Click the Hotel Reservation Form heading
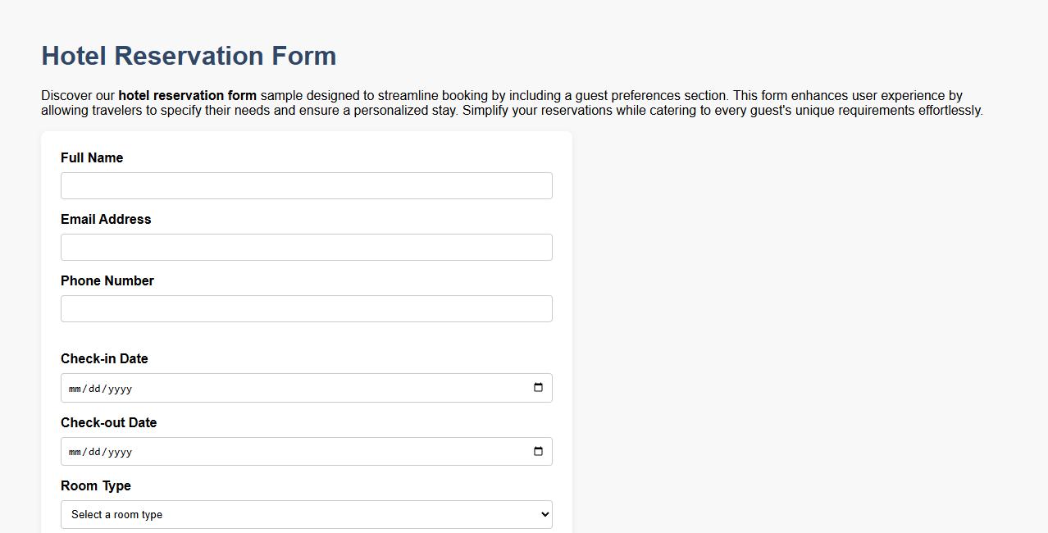Screen dimensions: 1048x533 point(189,56)
